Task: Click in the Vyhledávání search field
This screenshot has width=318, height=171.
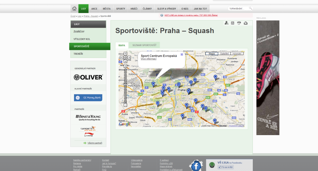Action: pyautogui.click(x=238, y=9)
